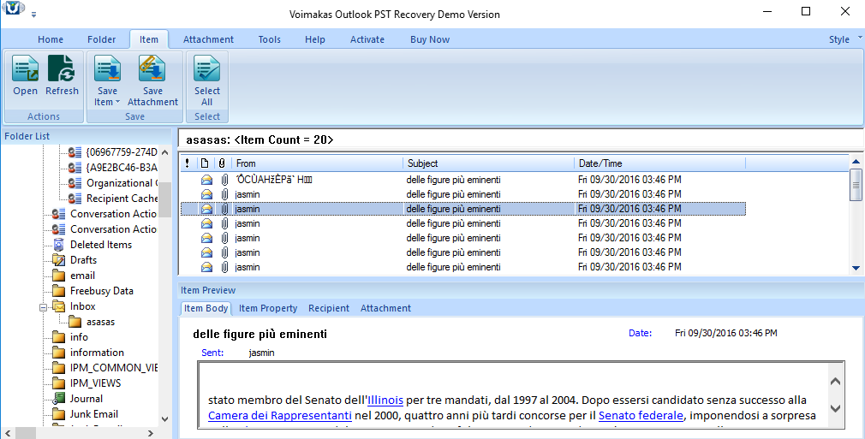Click the Buy Now tab
This screenshot has height=439, width=865.
pos(430,39)
